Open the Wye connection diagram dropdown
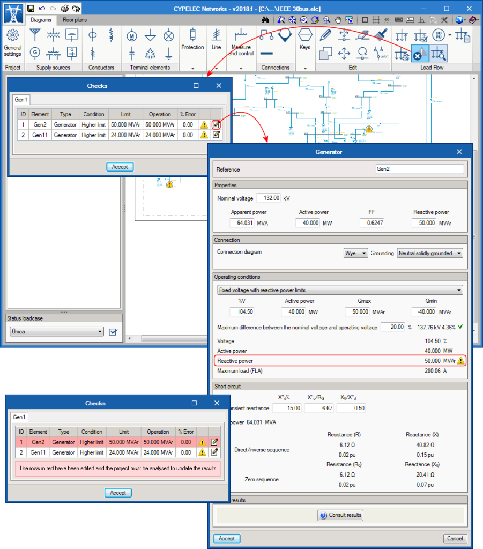Viewport: 483px width, 549px height. pyautogui.click(x=355, y=253)
